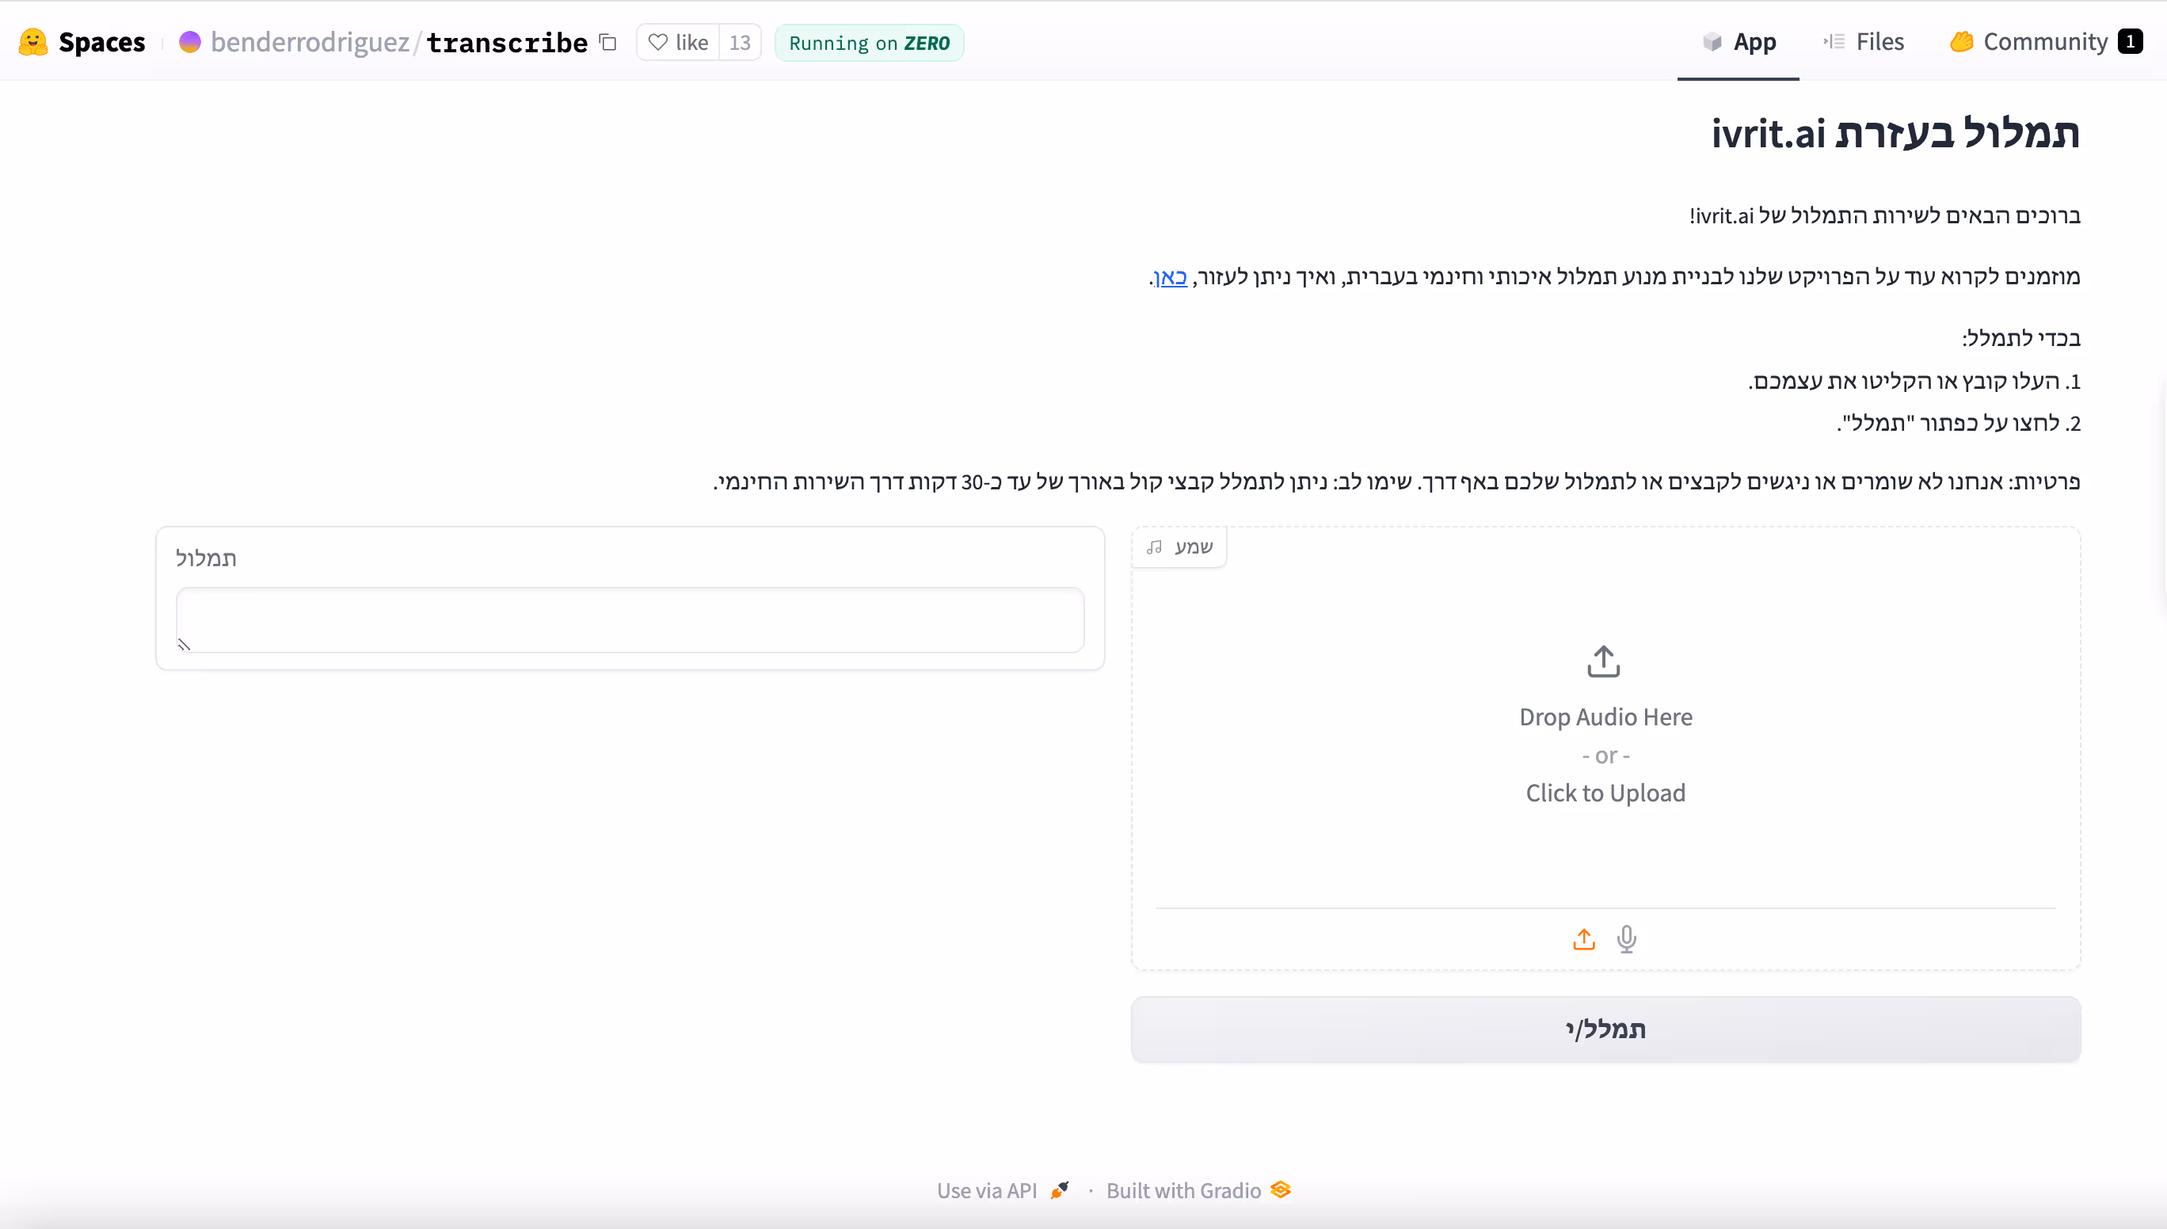Select the microphone recording source icon

click(x=1627, y=938)
